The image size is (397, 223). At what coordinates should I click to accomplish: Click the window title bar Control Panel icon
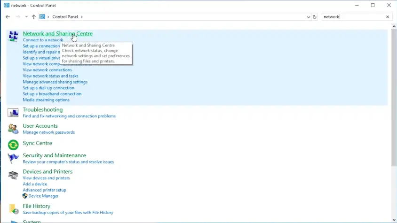(x=7, y=5)
